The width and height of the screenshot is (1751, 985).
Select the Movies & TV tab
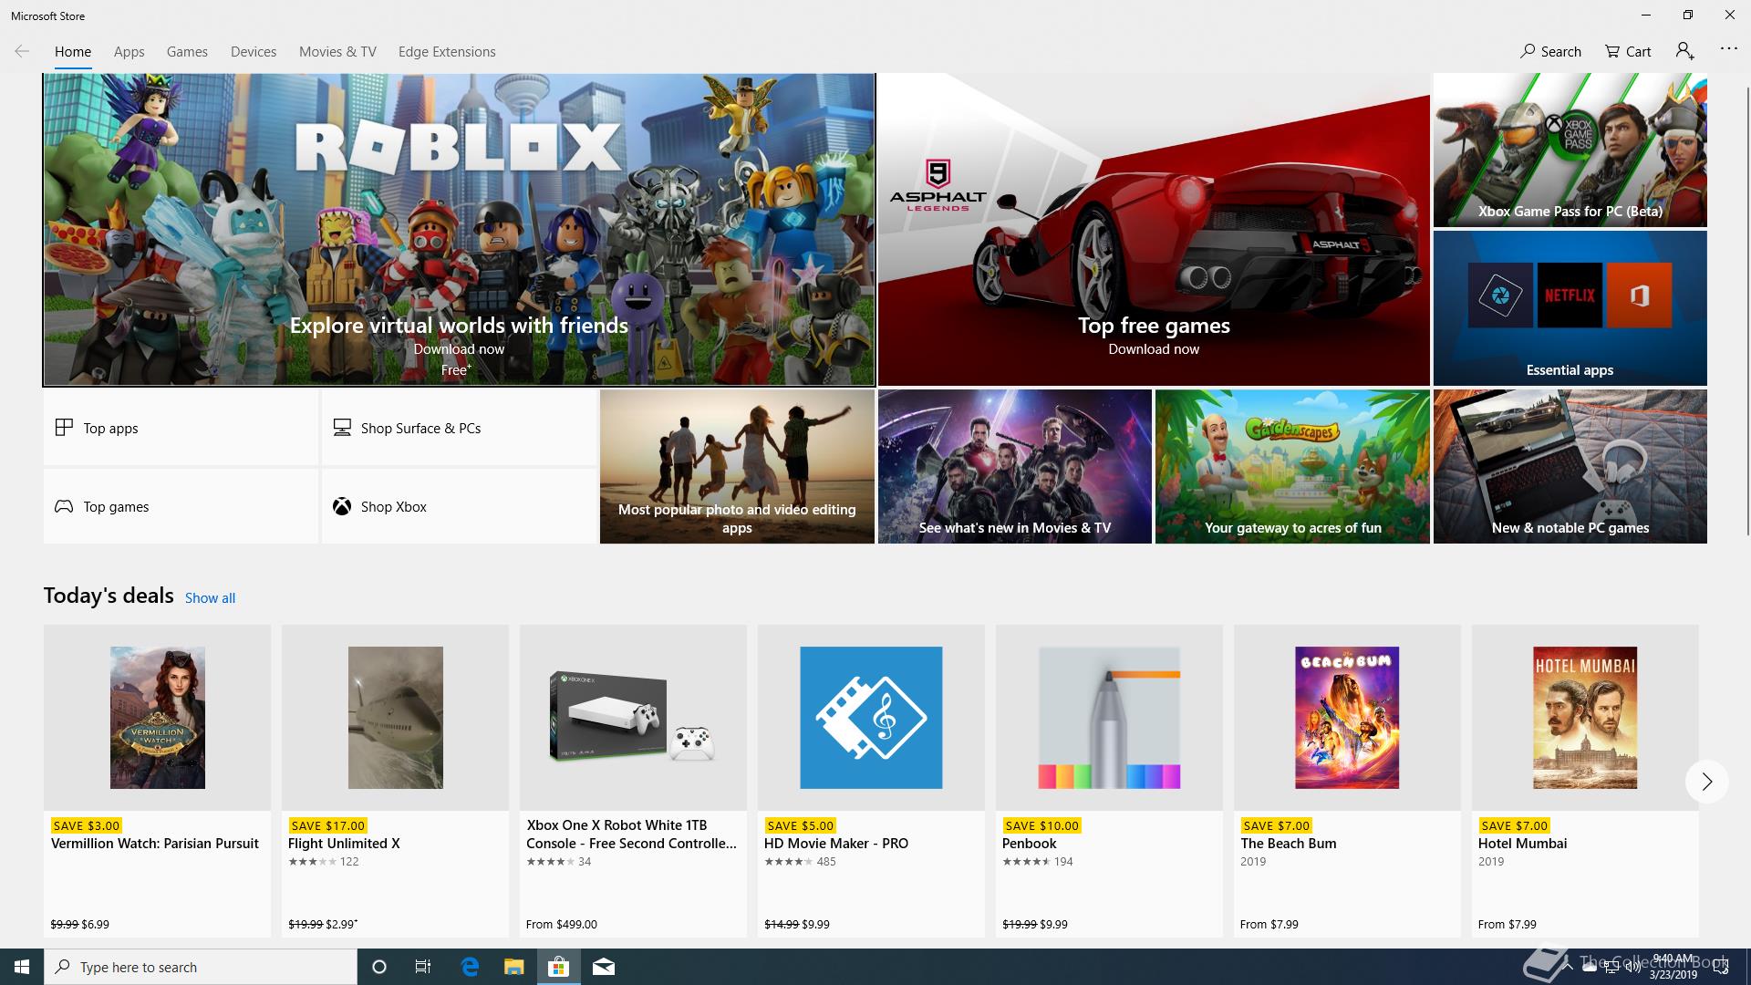tap(337, 52)
